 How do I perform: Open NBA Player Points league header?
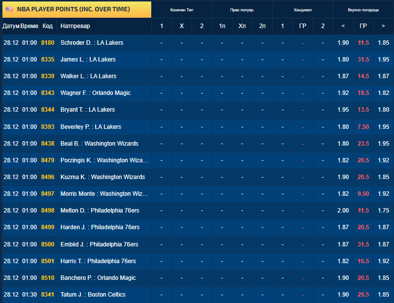pyautogui.click(x=77, y=9)
